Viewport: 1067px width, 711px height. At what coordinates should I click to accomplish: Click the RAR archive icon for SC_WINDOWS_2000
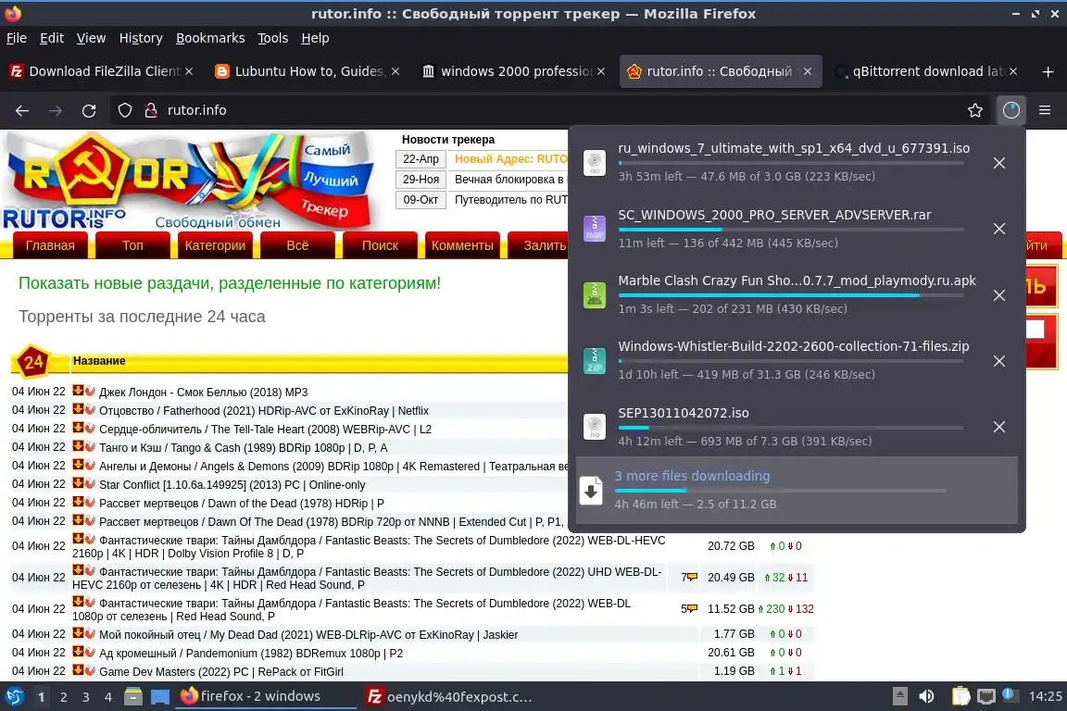click(594, 229)
